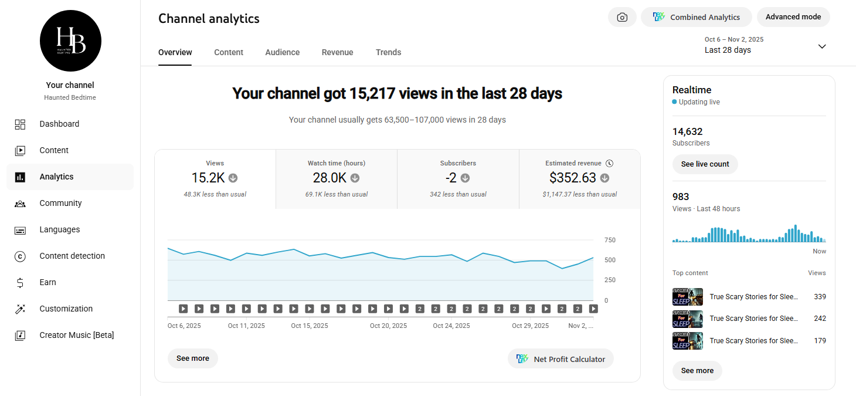Image resolution: width=856 pixels, height=396 pixels.
Task: Click the video marker under Oct 6
Action: 184,309
